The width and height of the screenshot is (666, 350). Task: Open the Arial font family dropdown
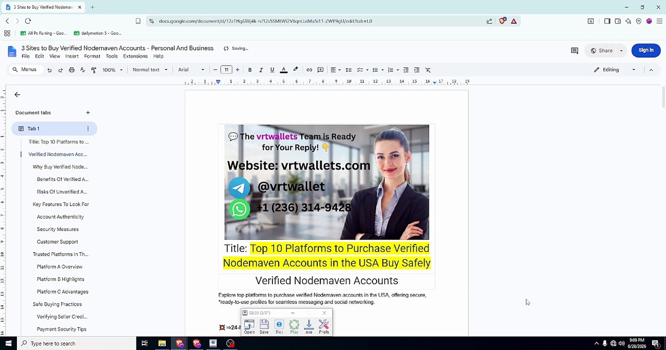pos(191,70)
